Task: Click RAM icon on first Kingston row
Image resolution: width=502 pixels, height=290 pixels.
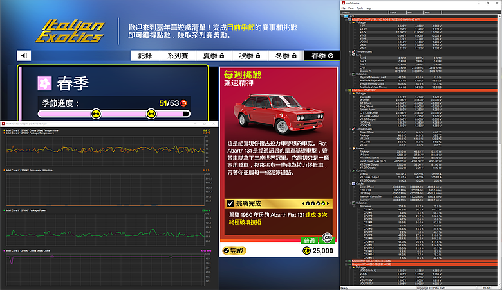Action: click(350, 261)
